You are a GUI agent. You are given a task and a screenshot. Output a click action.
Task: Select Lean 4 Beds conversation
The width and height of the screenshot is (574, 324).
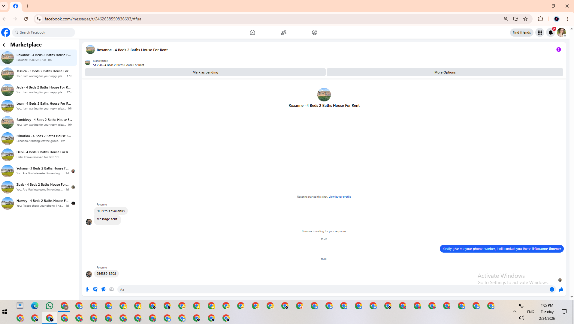point(38,106)
